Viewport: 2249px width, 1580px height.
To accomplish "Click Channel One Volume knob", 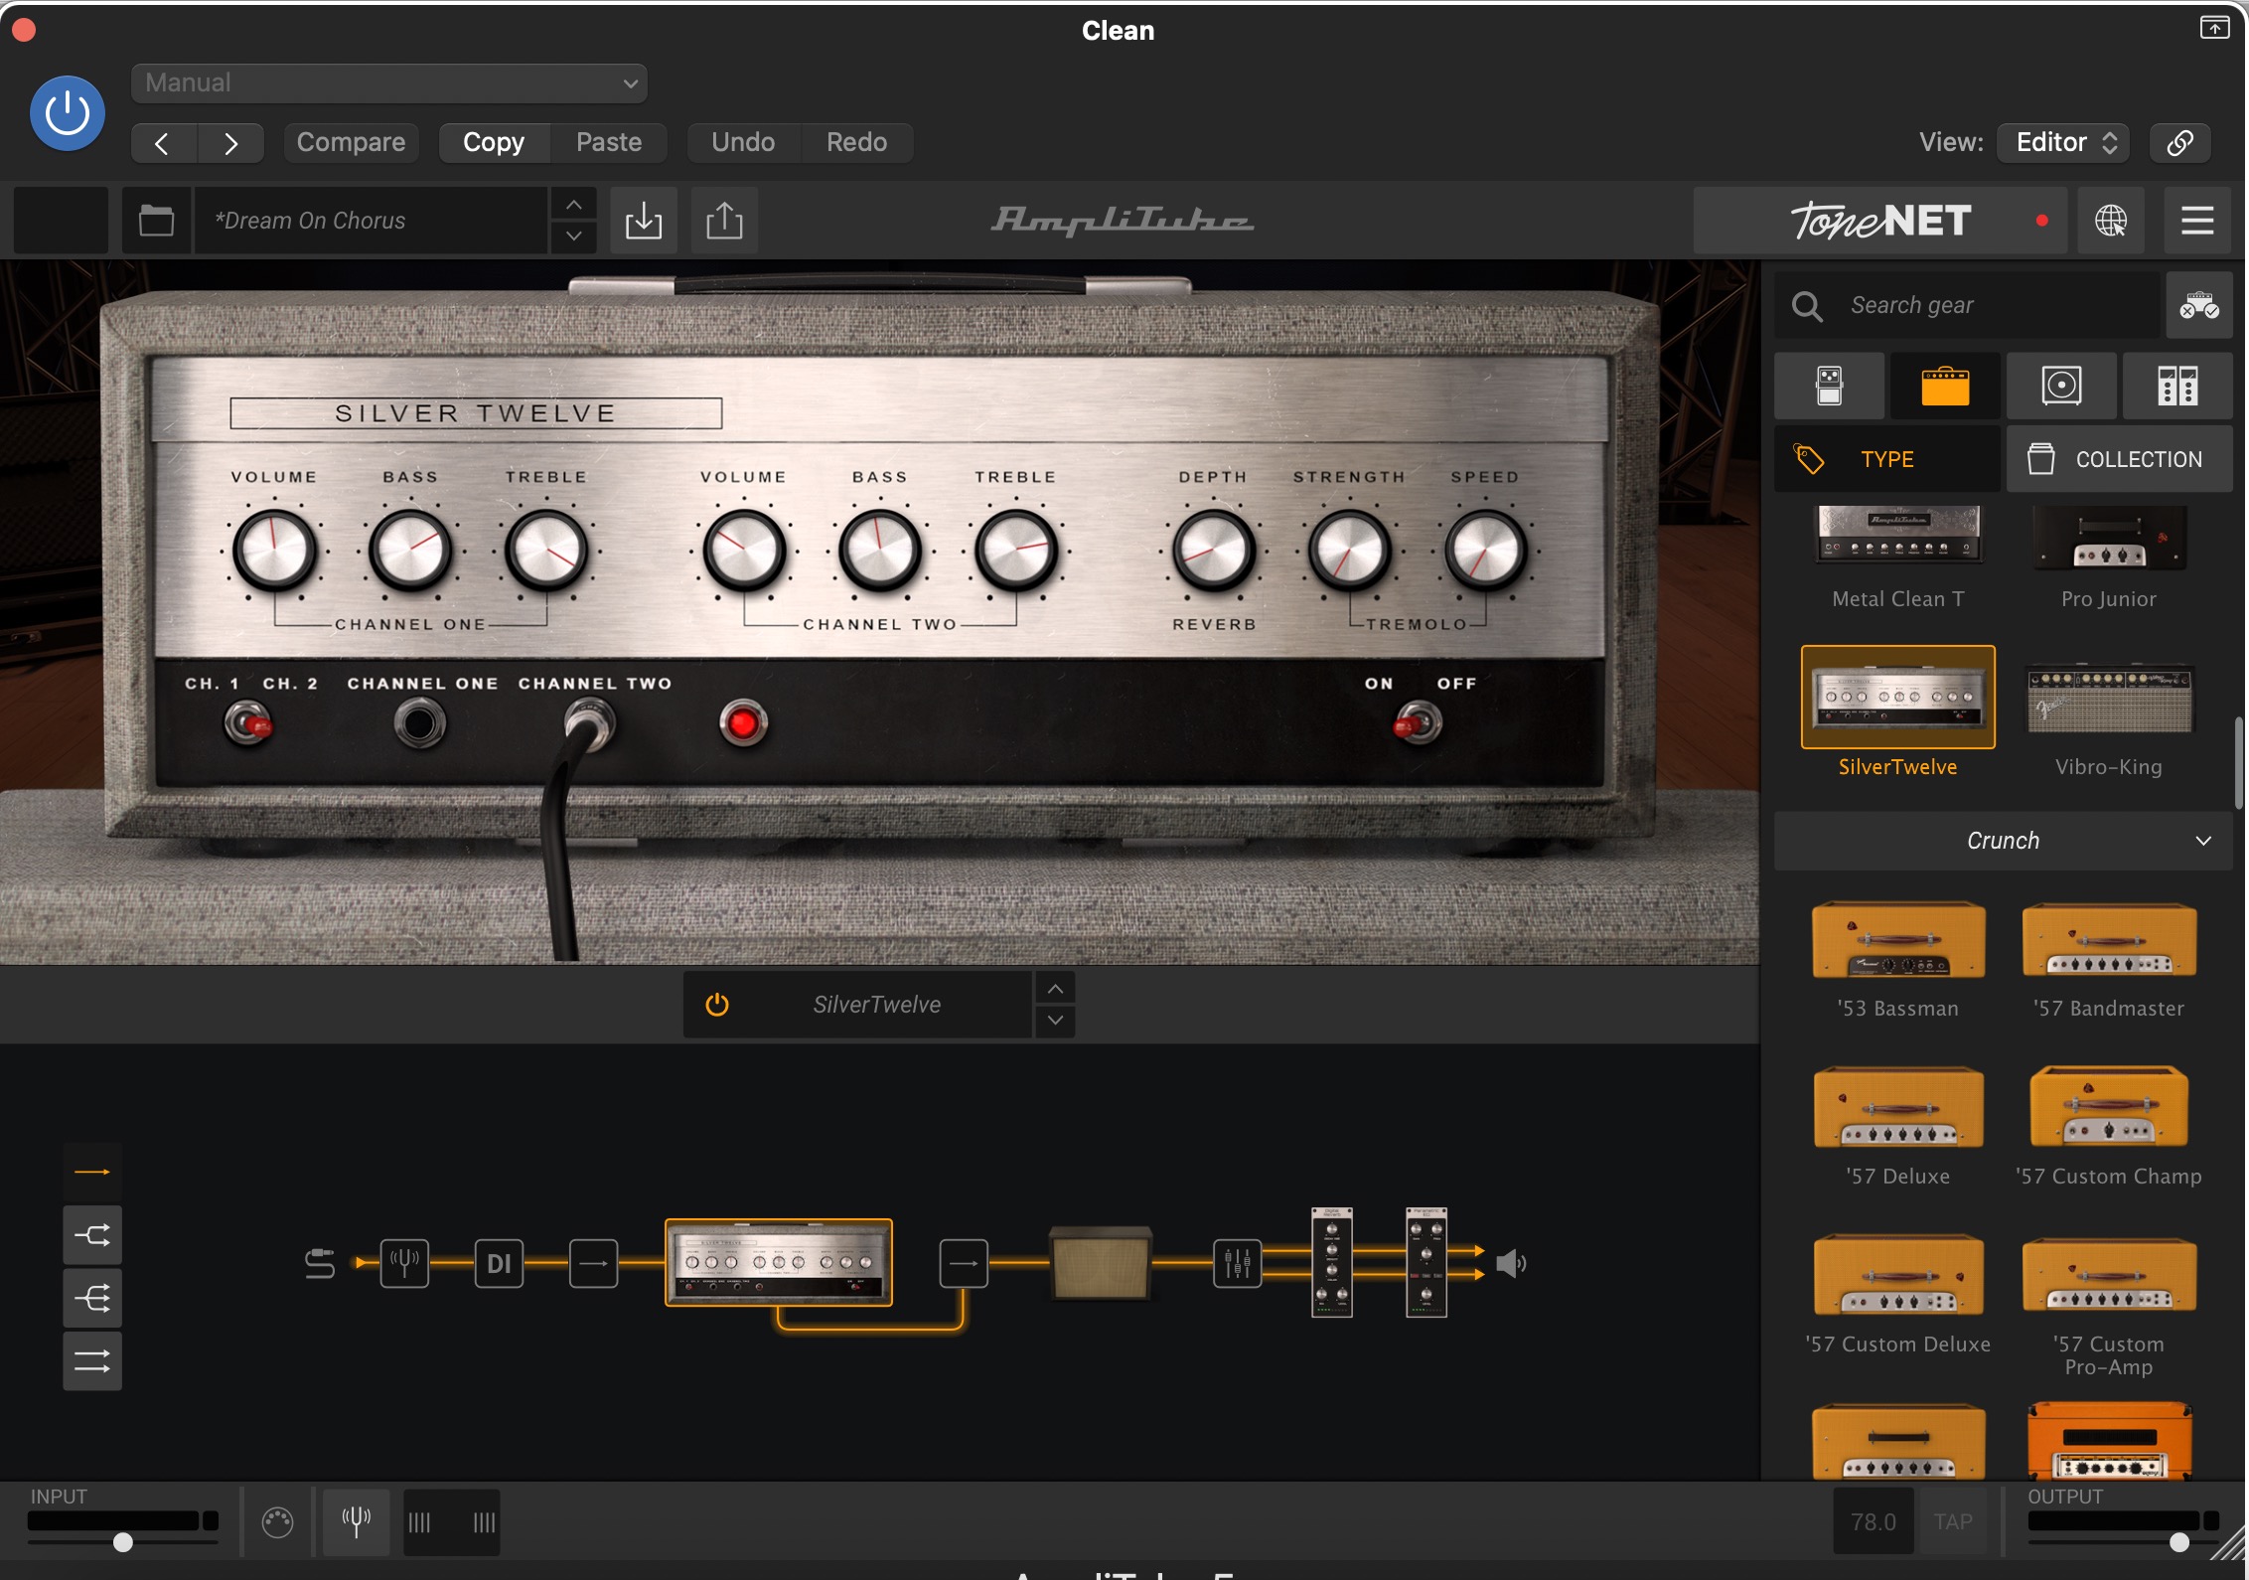I will pos(274,551).
